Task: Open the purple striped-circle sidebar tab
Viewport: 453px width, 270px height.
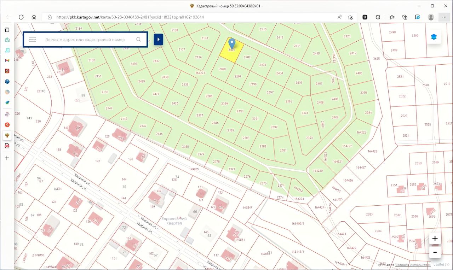Action: pos(7,115)
